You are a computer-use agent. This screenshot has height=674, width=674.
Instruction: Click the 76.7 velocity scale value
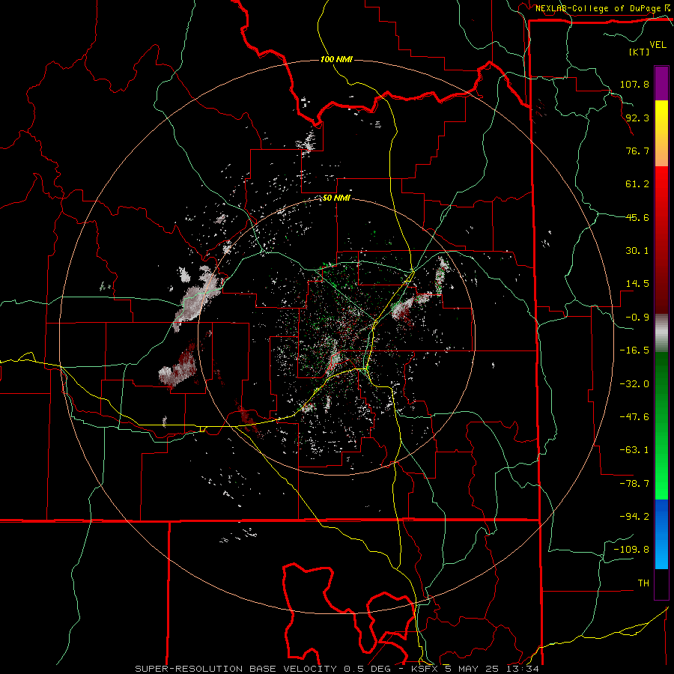point(637,151)
